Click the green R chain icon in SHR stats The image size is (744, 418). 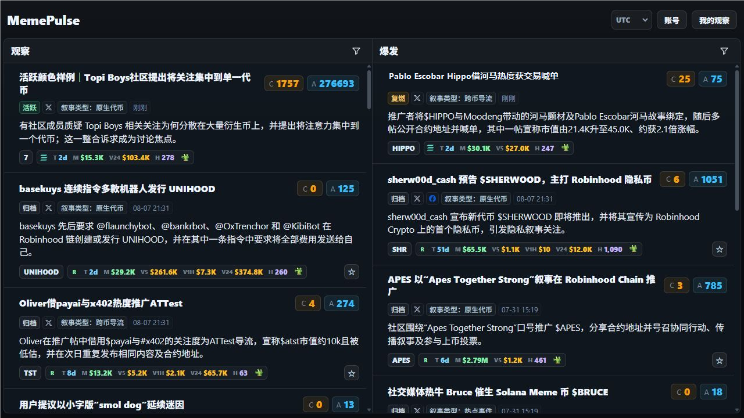coord(422,249)
